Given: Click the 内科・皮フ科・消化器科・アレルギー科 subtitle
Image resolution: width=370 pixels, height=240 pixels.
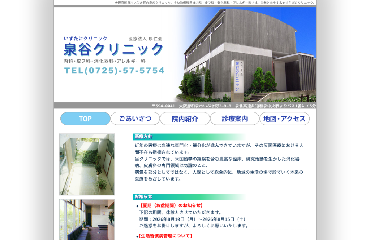Looking at the screenshot, I should (x=104, y=61).
